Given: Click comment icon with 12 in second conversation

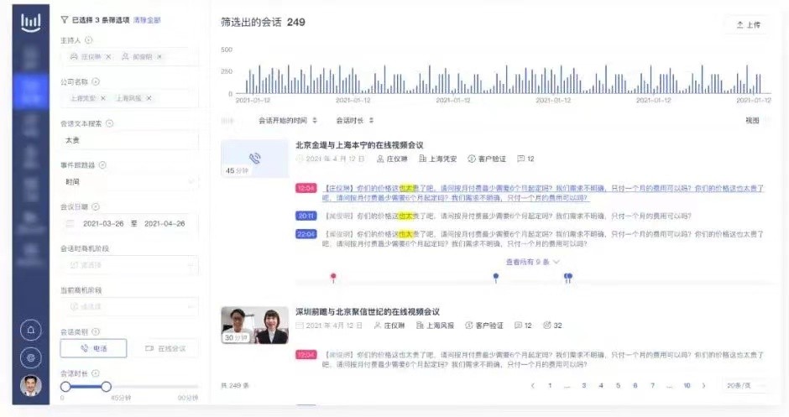Looking at the screenshot, I should pos(518,326).
